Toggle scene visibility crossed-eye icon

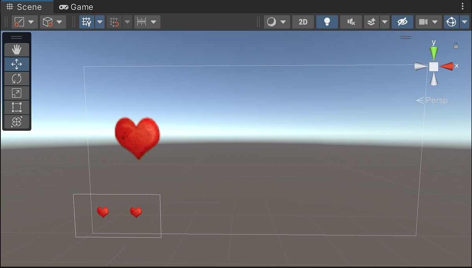(402, 22)
